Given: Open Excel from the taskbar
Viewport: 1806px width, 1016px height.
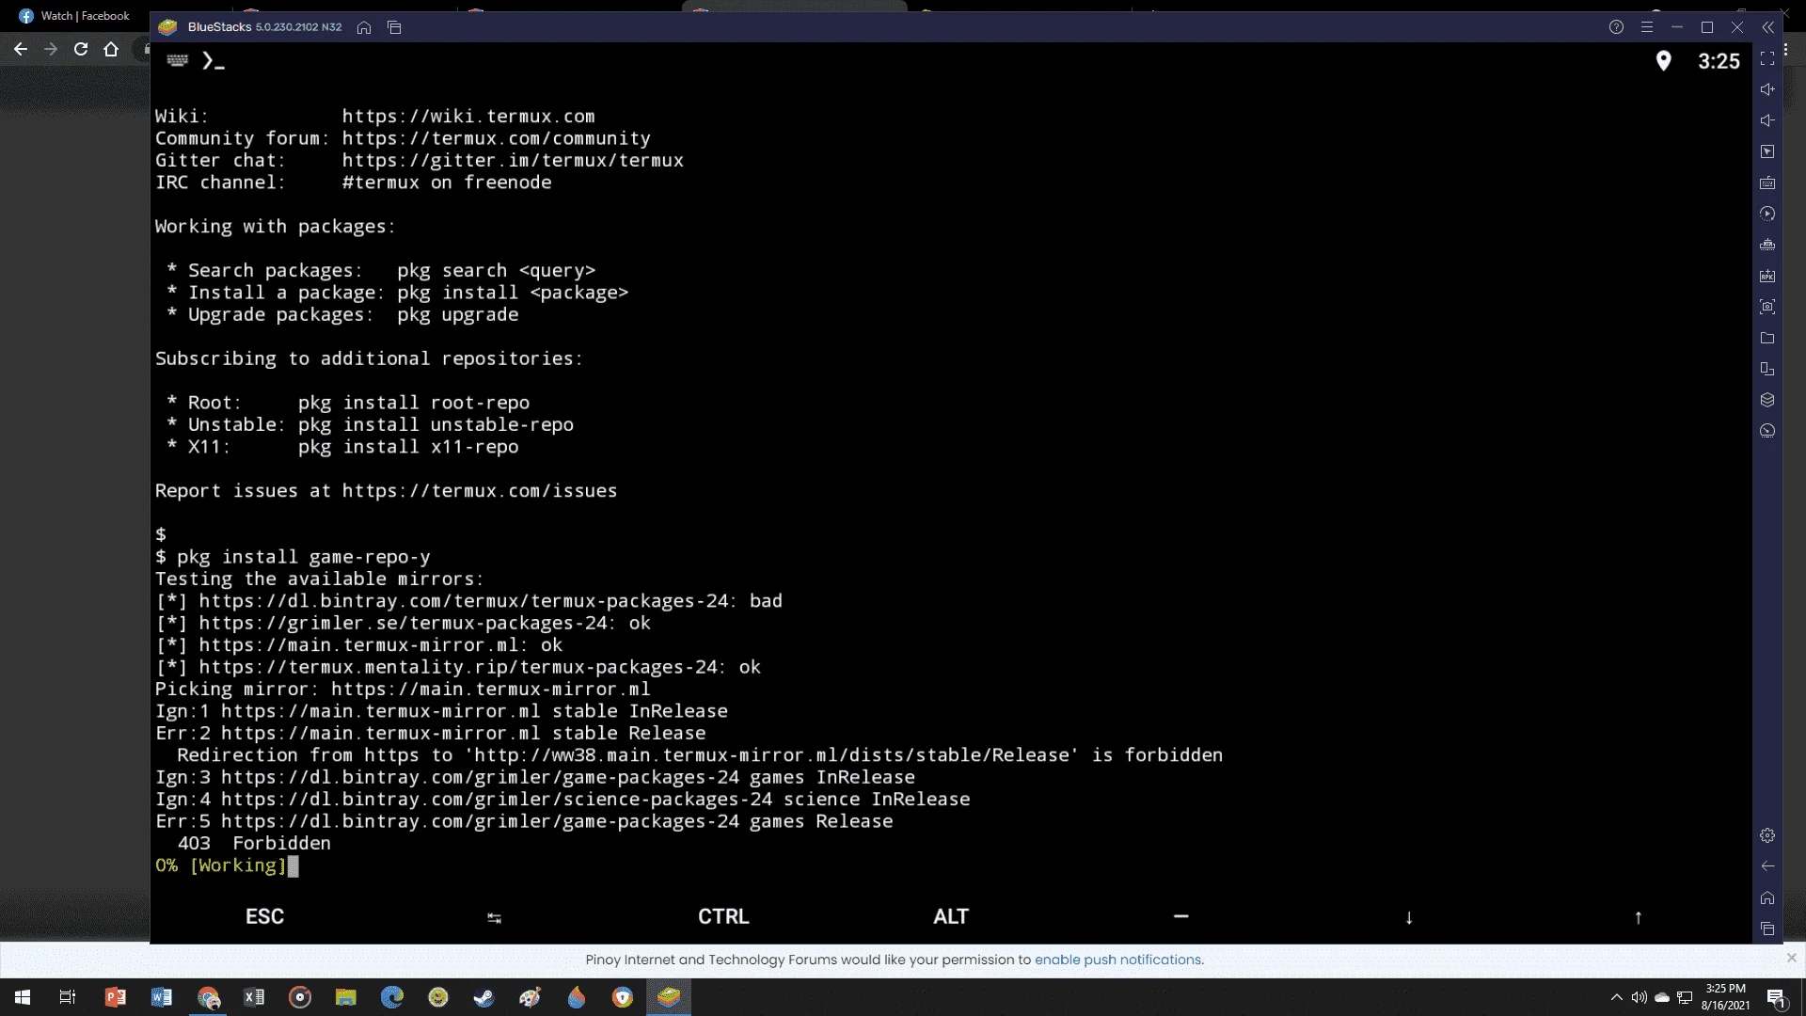Looking at the screenshot, I should click(253, 997).
